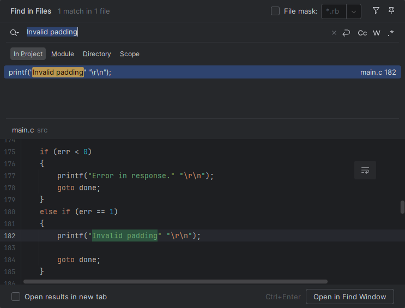405x308 pixels.
Task: Select the In Project scope tab
Action: coord(28,54)
